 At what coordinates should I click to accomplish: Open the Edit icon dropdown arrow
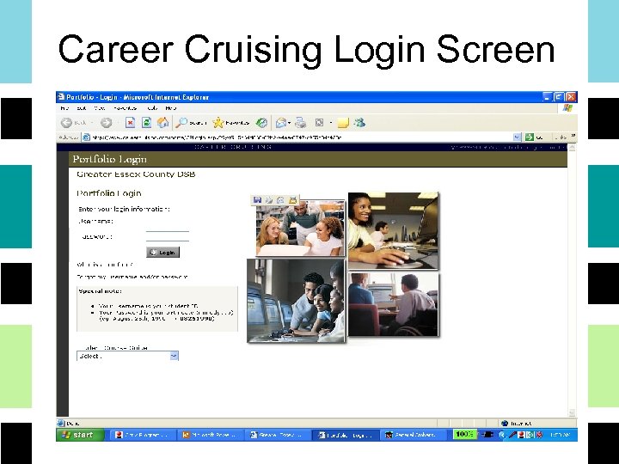331,123
